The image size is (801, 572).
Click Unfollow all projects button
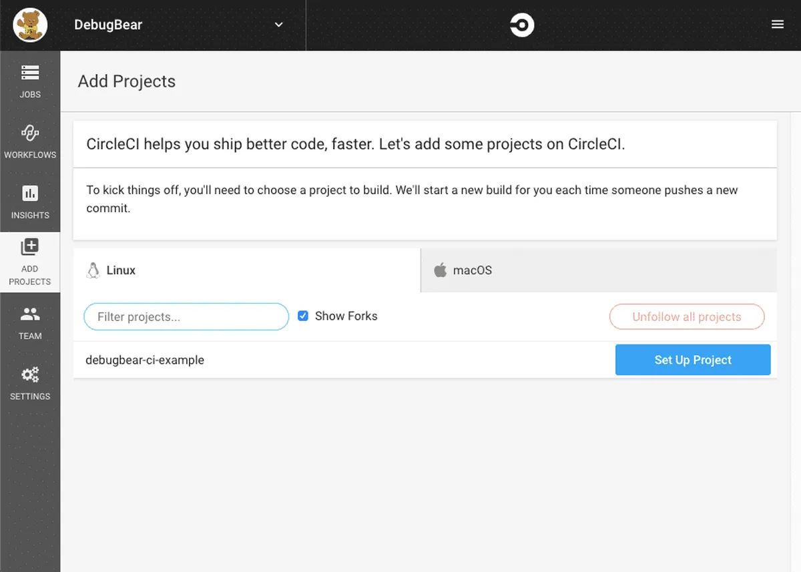686,317
